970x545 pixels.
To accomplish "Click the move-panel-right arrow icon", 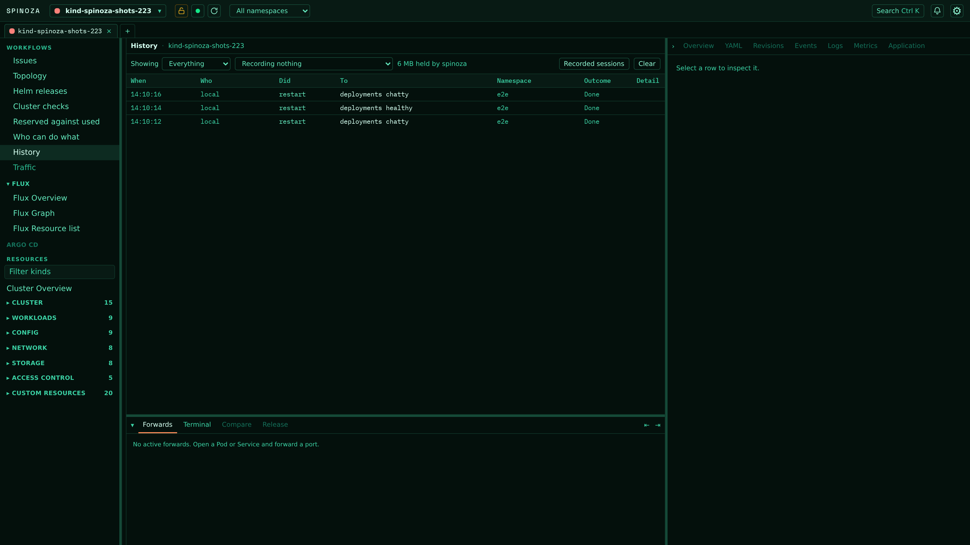I will 658,425.
